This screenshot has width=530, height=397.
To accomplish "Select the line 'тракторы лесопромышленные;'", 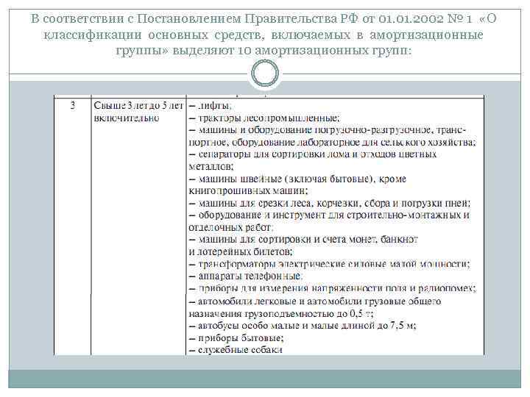I will point(264,118).
